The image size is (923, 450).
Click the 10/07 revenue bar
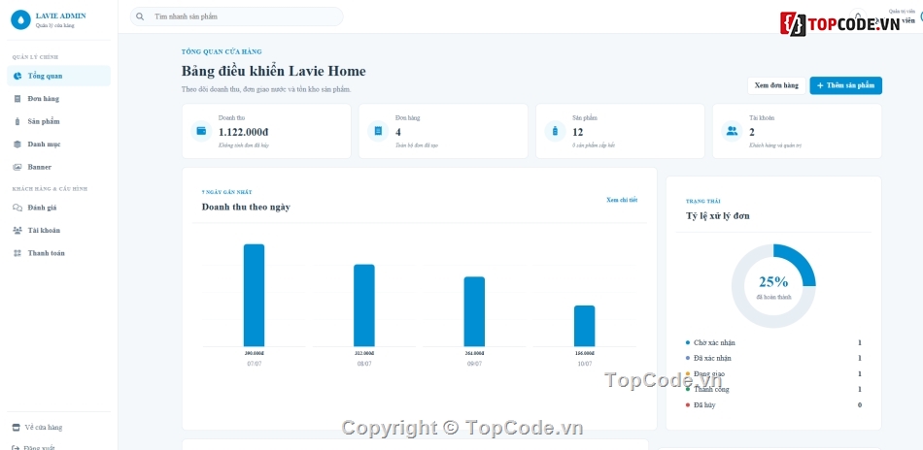point(585,326)
